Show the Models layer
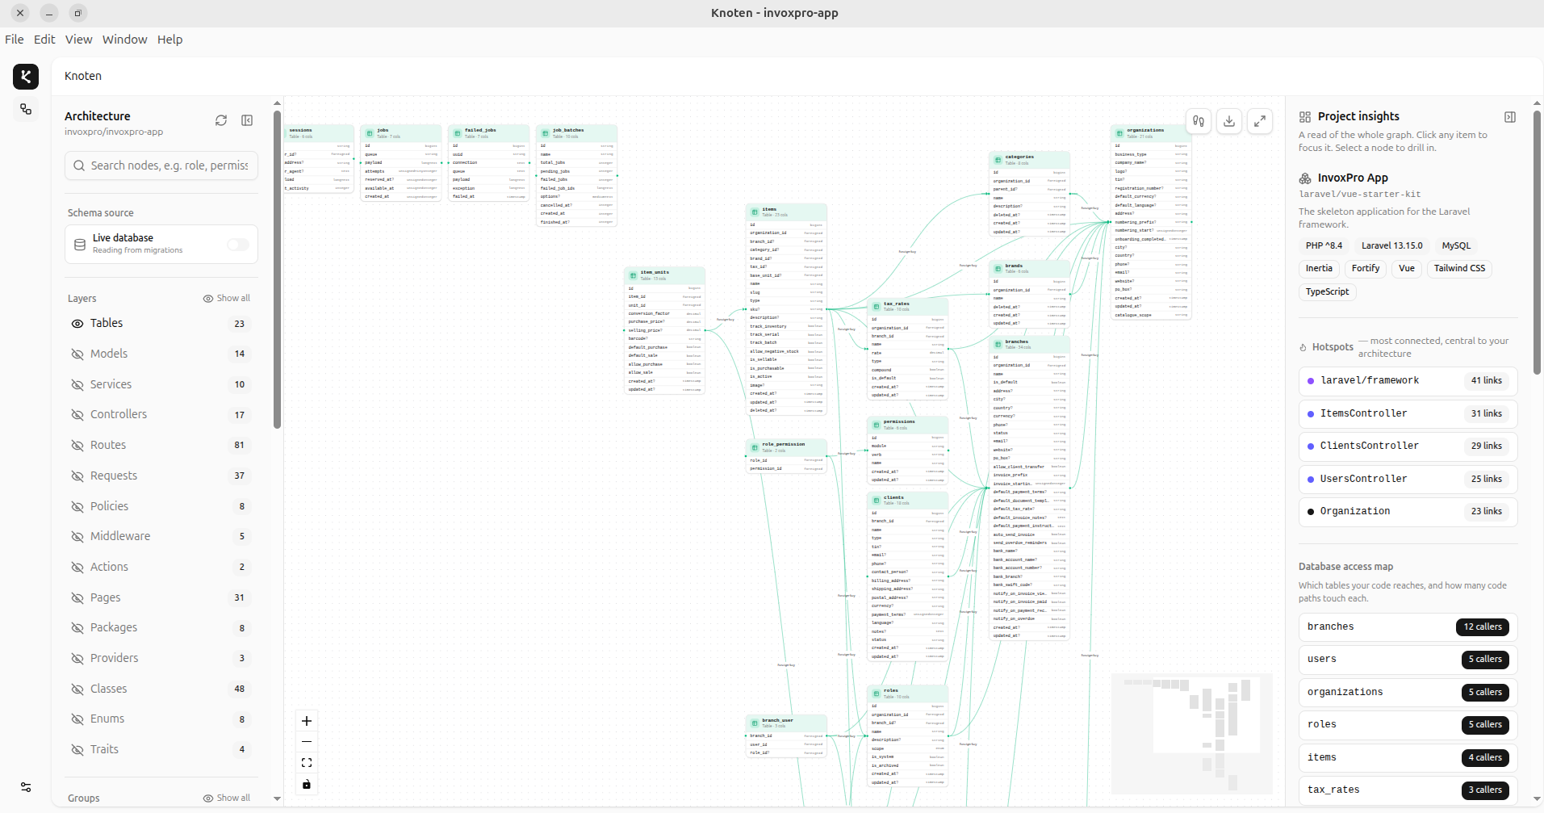 [77, 354]
